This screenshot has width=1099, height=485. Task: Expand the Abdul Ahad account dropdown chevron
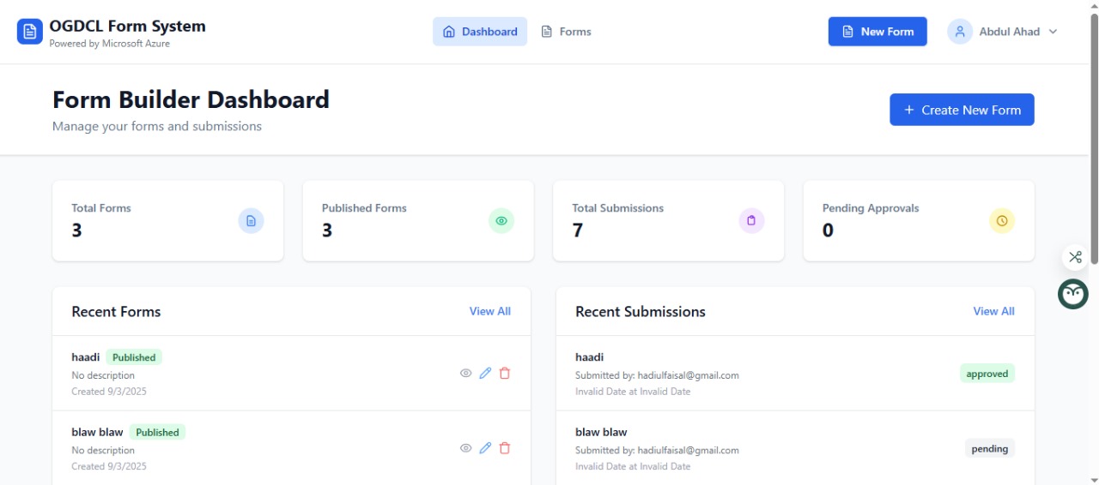(1053, 32)
